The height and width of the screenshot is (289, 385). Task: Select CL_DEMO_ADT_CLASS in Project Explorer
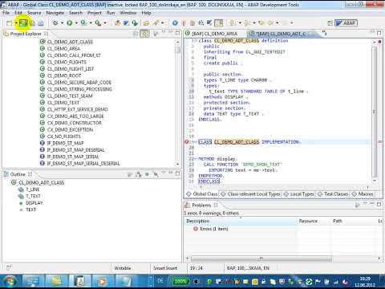tap(66, 42)
